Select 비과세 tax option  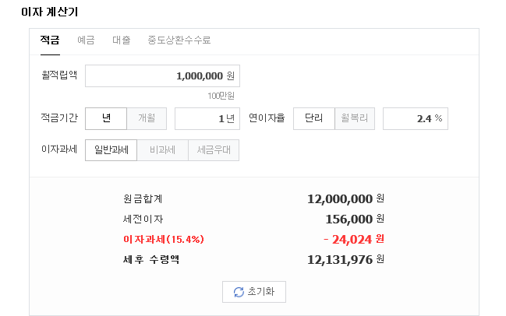[x=162, y=150]
